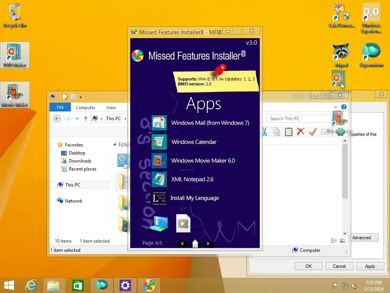Choose Install My Language icon

click(x=159, y=198)
